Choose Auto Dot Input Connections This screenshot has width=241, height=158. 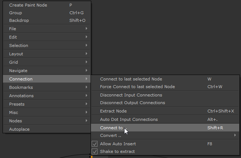click(129, 119)
